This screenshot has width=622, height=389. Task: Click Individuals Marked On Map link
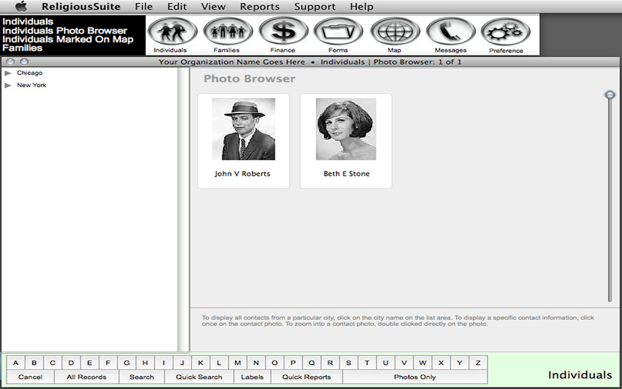pos(68,39)
